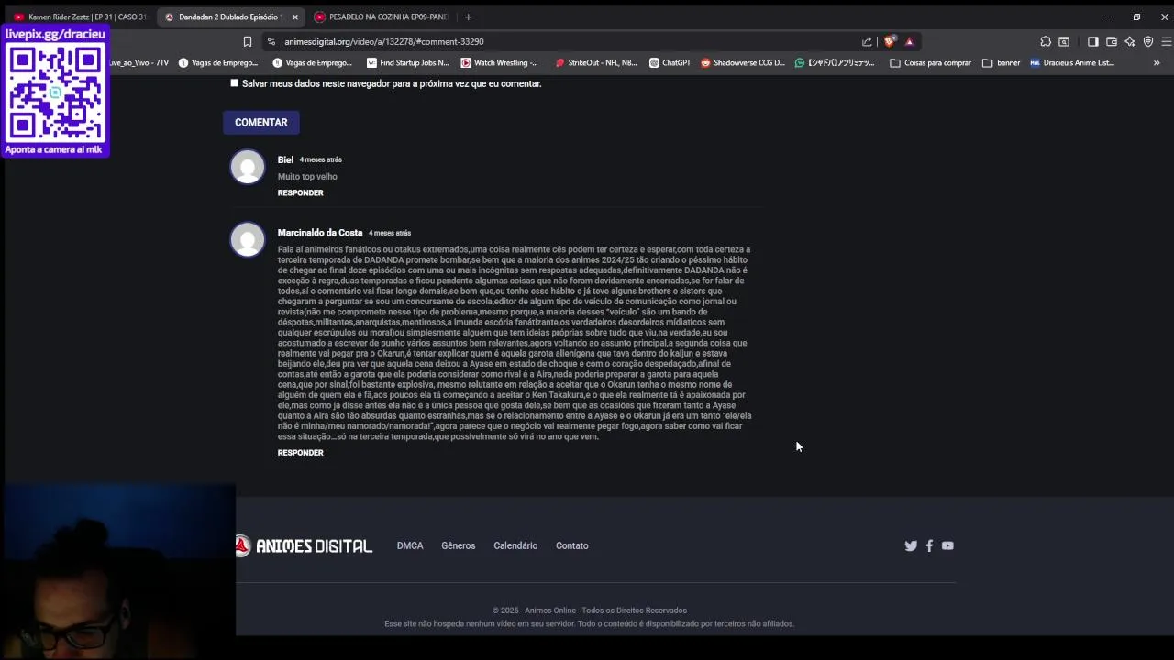This screenshot has width=1174, height=660.
Task: Open the Calendário footer link
Action: point(515,545)
